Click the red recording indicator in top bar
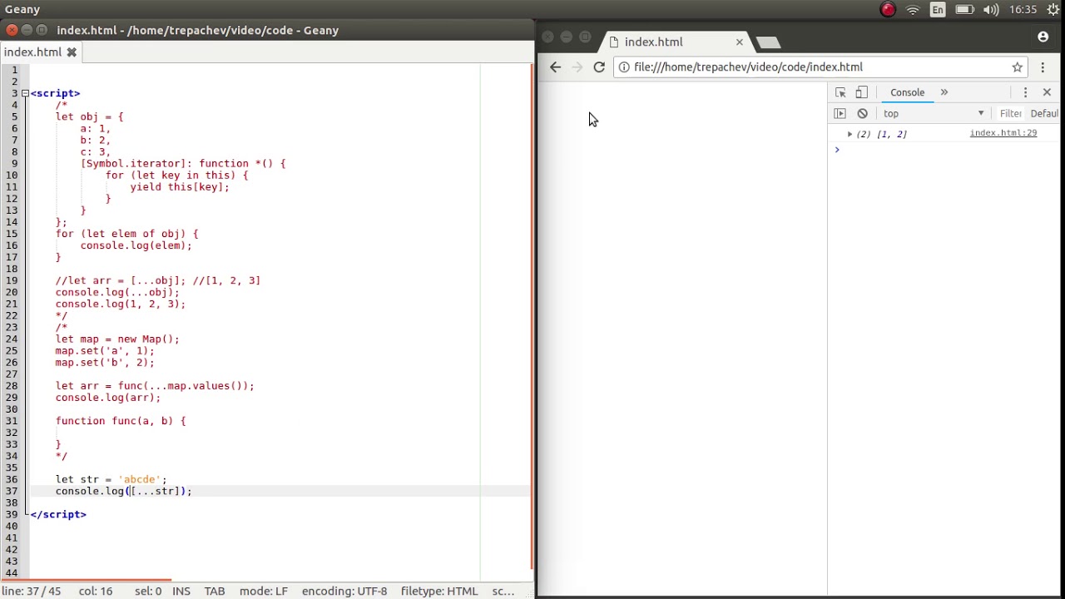 (x=888, y=10)
